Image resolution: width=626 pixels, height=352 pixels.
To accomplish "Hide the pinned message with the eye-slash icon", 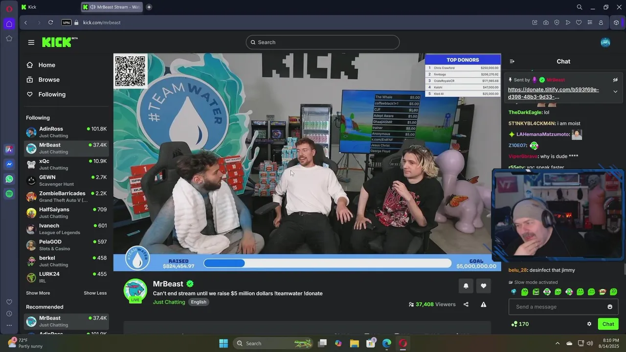I will click(x=615, y=80).
